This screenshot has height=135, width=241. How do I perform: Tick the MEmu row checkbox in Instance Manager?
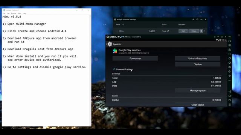(117, 31)
